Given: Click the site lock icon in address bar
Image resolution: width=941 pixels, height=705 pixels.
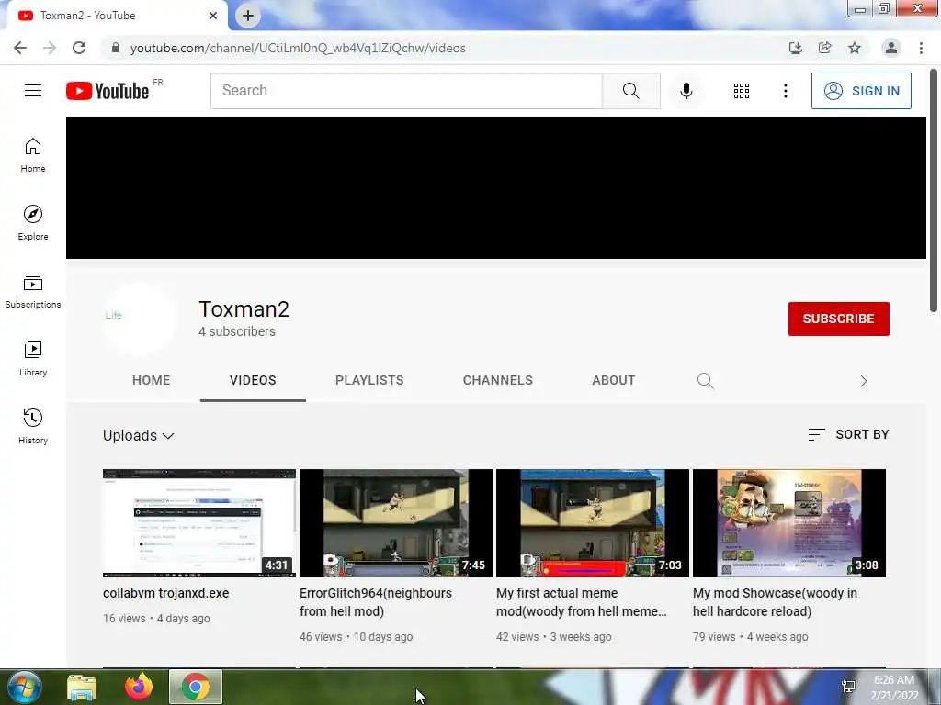Looking at the screenshot, I should click(116, 48).
